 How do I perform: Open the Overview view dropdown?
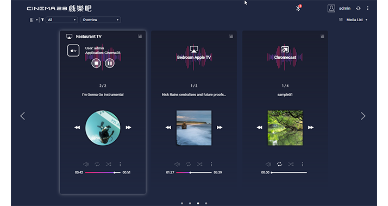point(101,20)
